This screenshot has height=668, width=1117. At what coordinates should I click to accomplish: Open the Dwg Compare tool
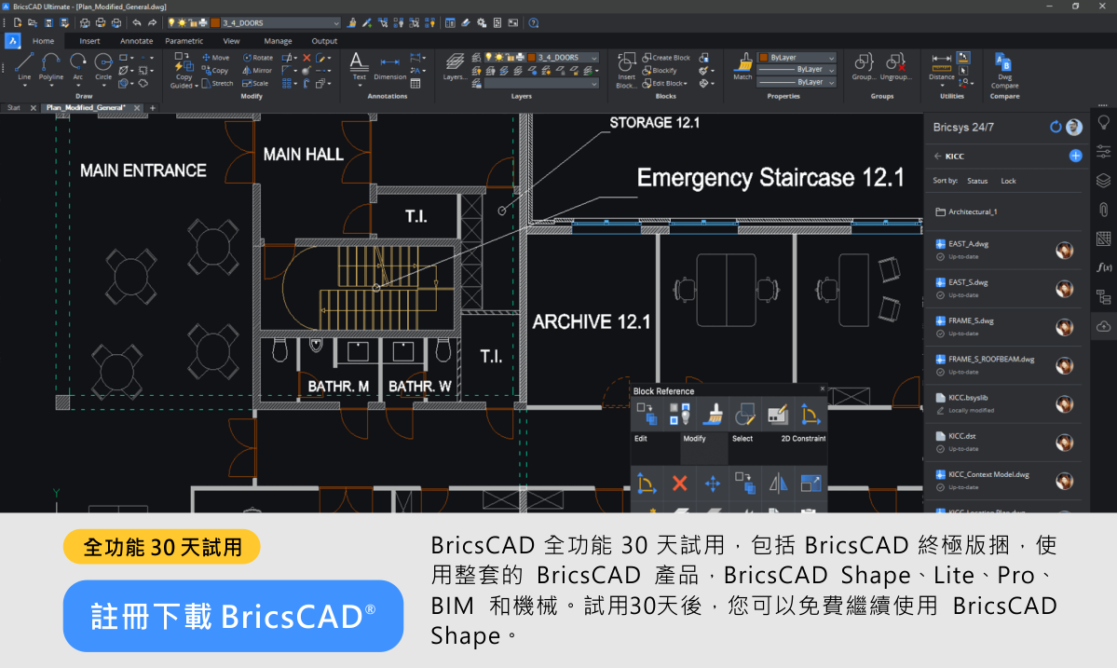[x=1004, y=71]
